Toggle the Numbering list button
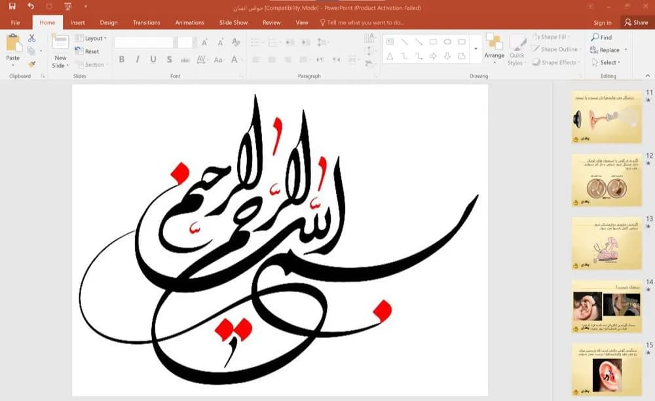The height and width of the screenshot is (401, 655). [x=274, y=42]
